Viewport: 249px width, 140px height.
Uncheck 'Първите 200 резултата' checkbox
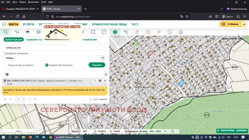[47, 65]
